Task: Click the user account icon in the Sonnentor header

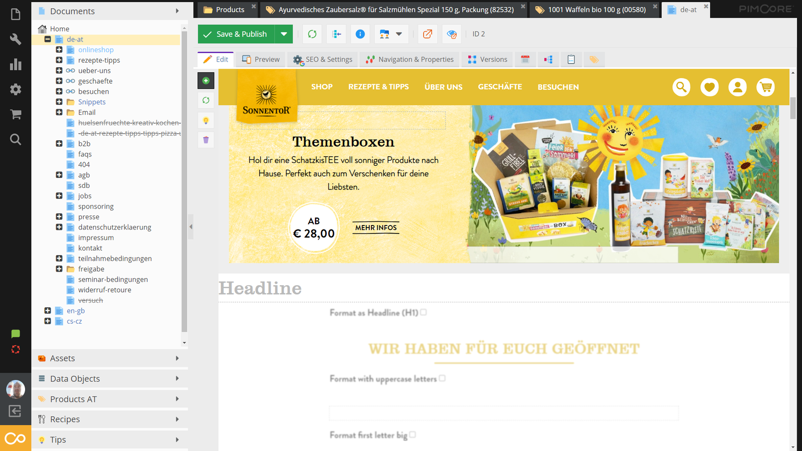Action: tap(737, 87)
